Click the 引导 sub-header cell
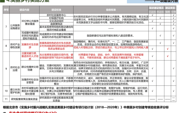 point(174,12)
